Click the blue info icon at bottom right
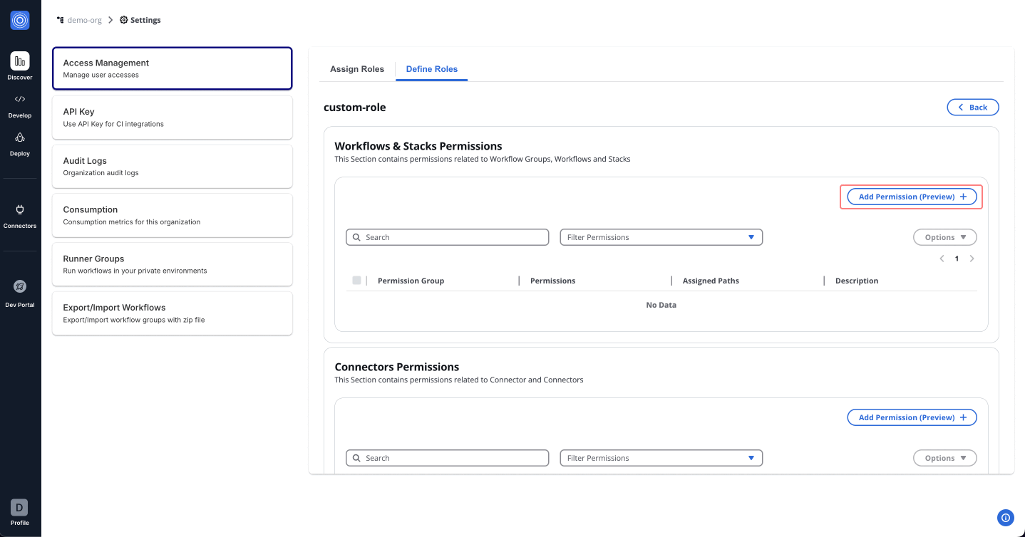The image size is (1025, 537). pos(1005,518)
